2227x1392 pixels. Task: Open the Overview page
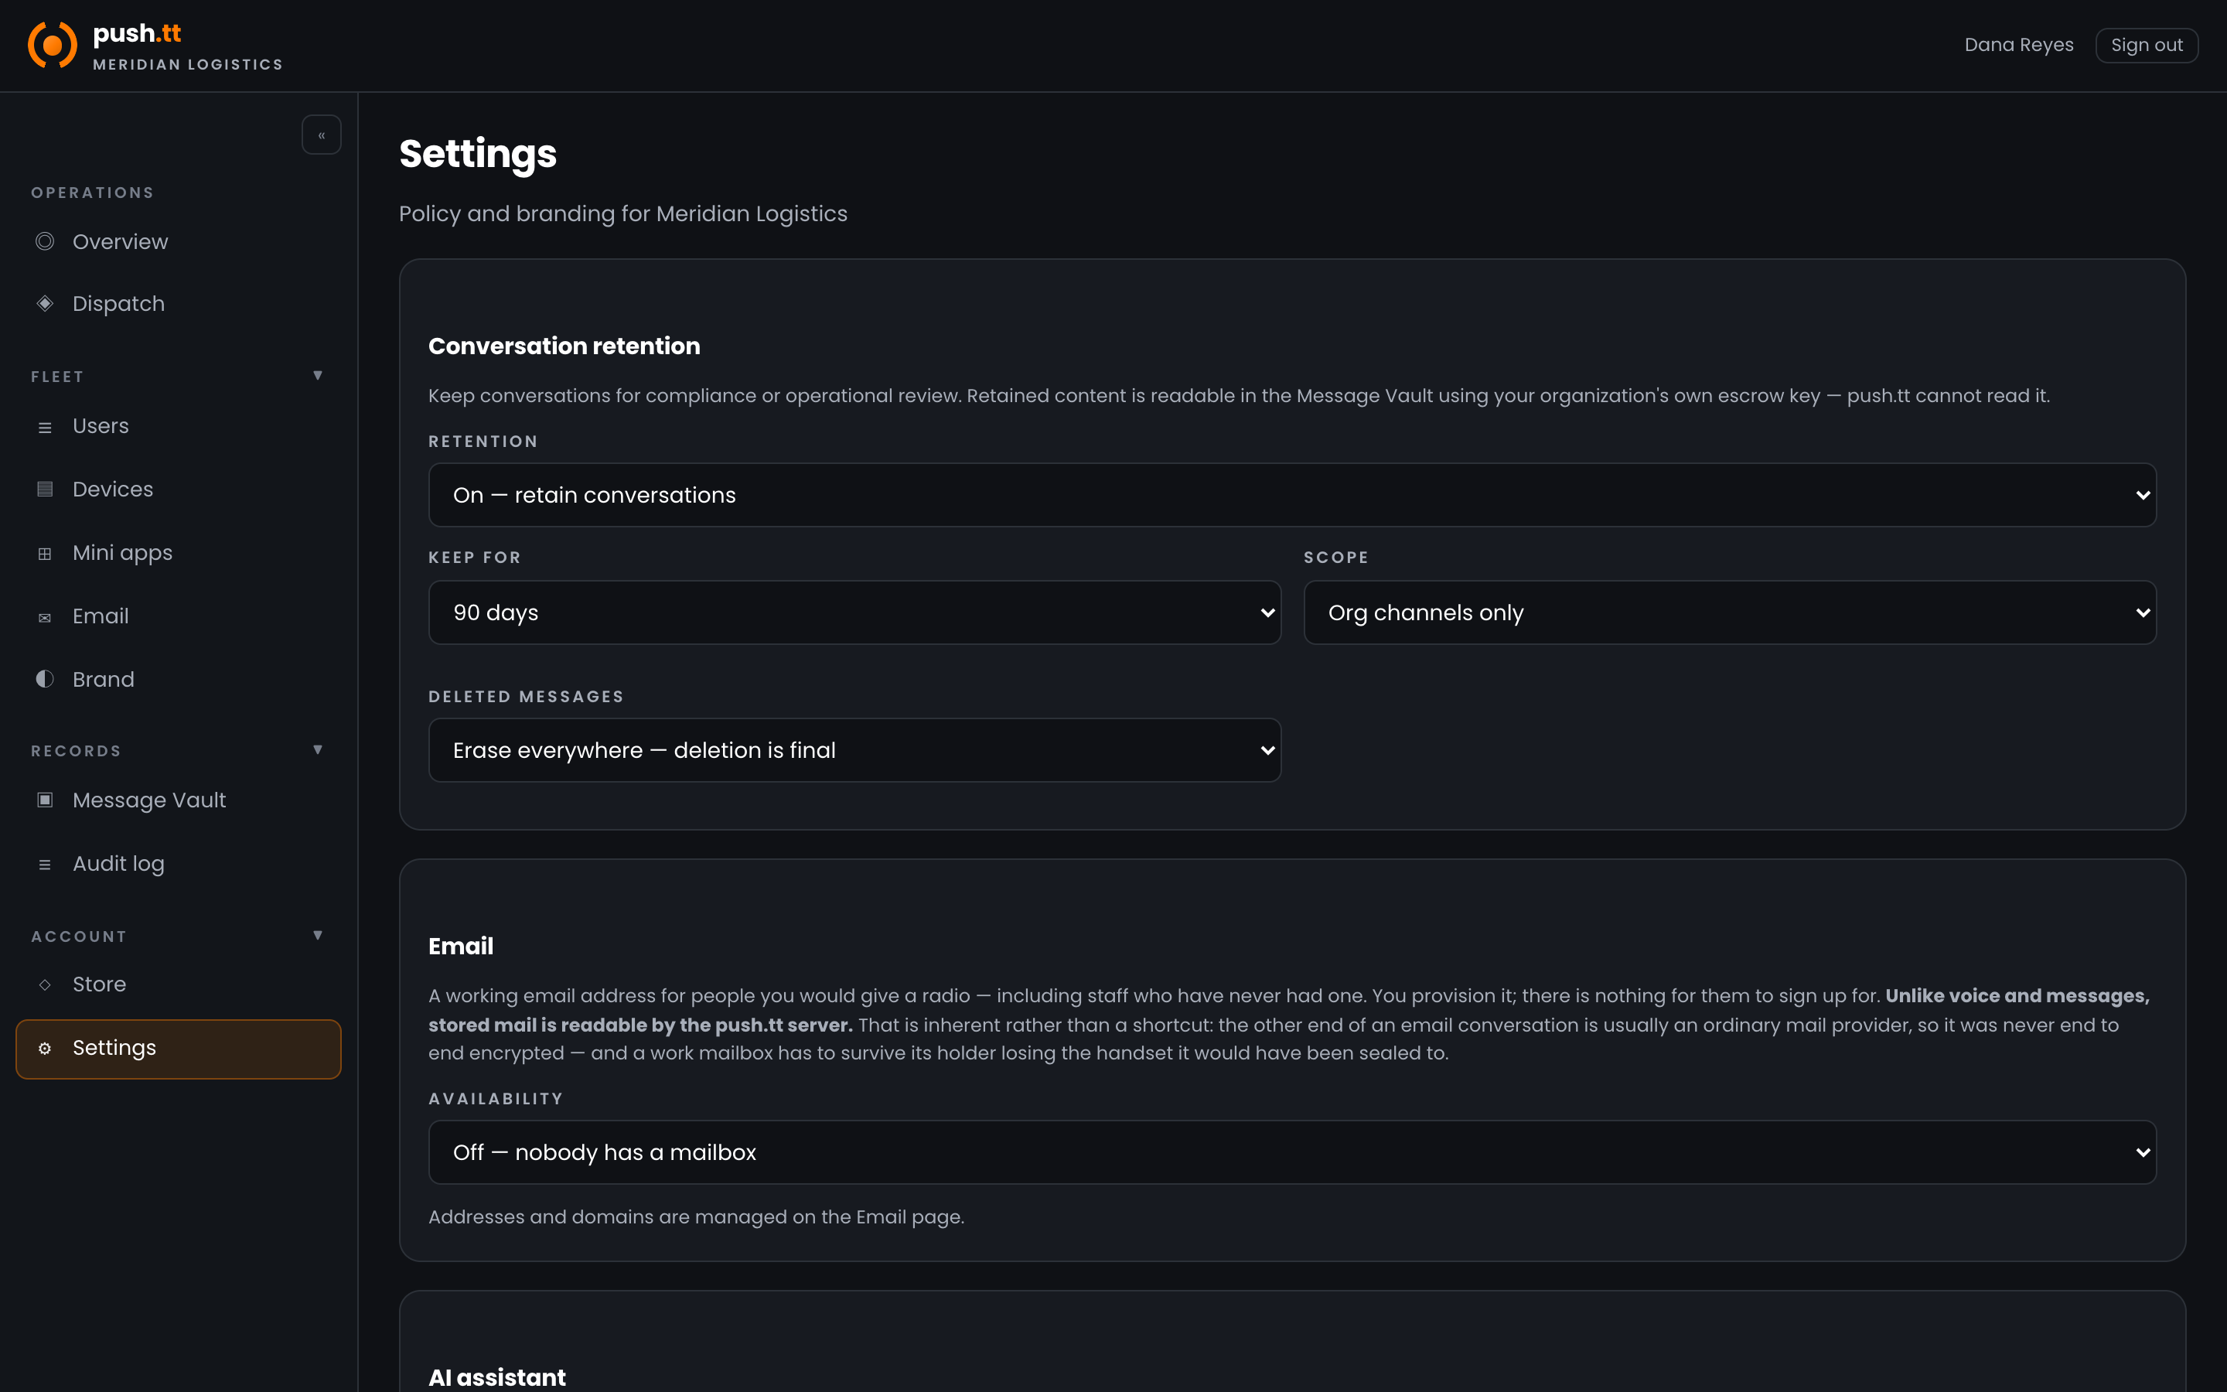179,241
